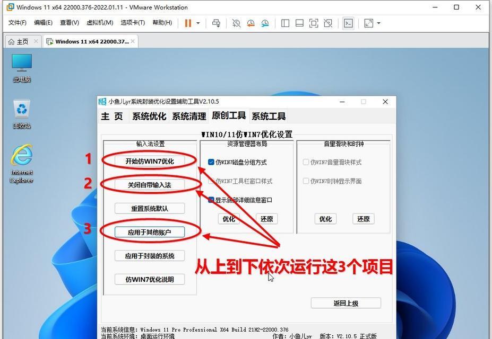Maximize the VMware Workstation window
Screen dimensions: 492x339
456,7
